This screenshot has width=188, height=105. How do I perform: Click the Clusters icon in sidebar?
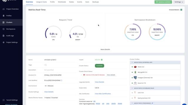(4, 22)
